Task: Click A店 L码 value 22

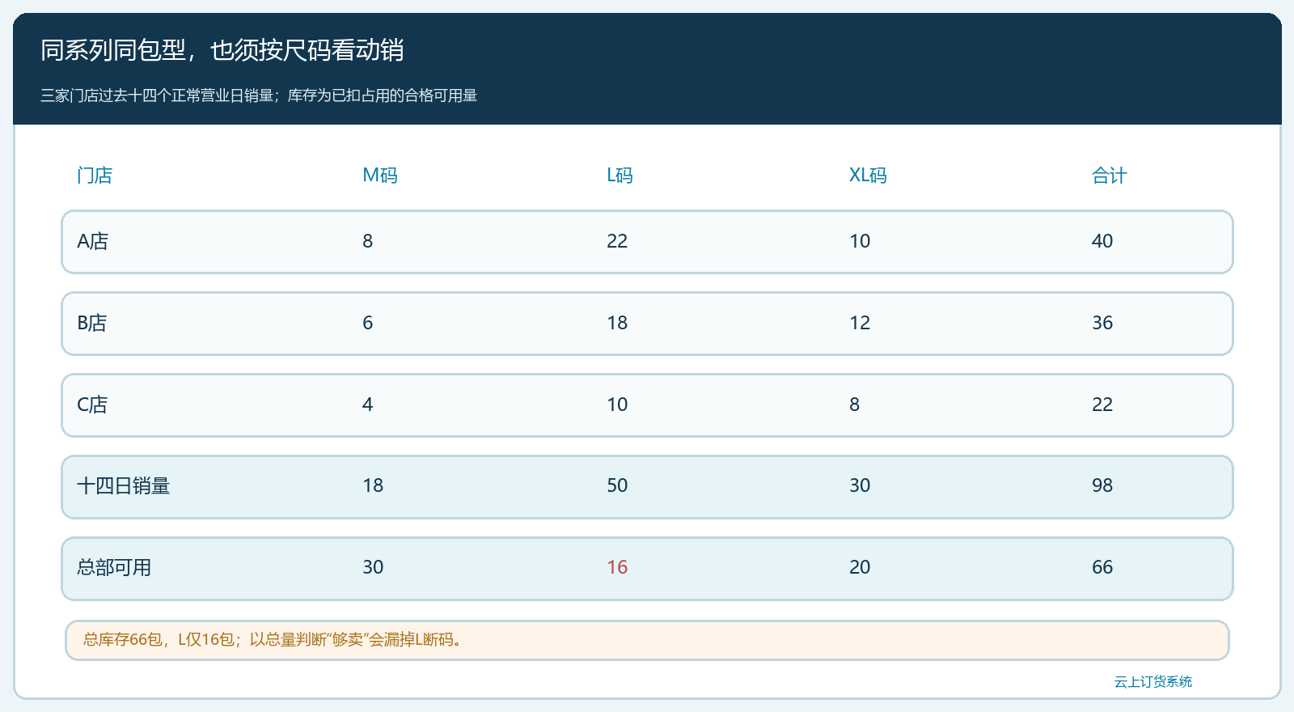Action: pos(617,241)
